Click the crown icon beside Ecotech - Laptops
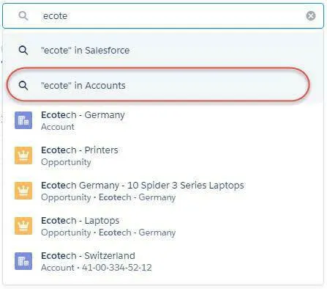 pyautogui.click(x=23, y=226)
